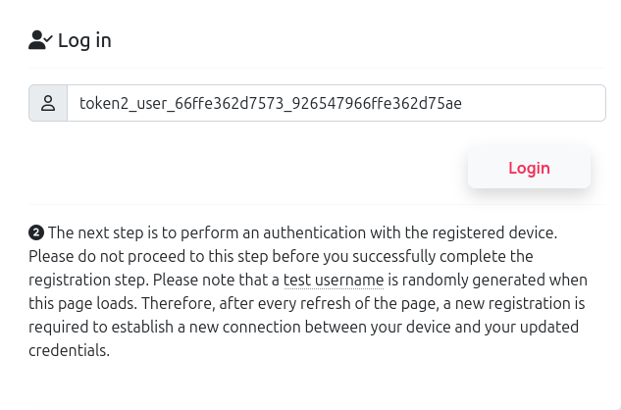The image size is (621, 410).
Task: Focus the username input field
Action: 336,103
